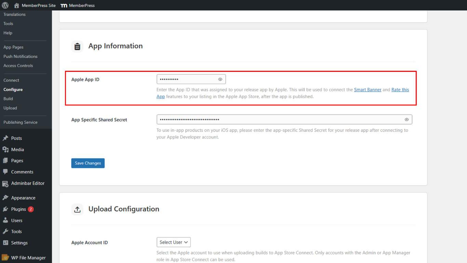Reveal the Apple App ID value
This screenshot has height=263, width=467.
point(220,79)
